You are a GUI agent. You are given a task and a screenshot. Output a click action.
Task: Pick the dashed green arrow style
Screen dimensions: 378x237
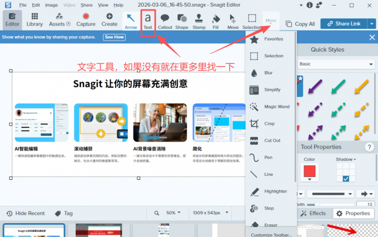point(338,110)
